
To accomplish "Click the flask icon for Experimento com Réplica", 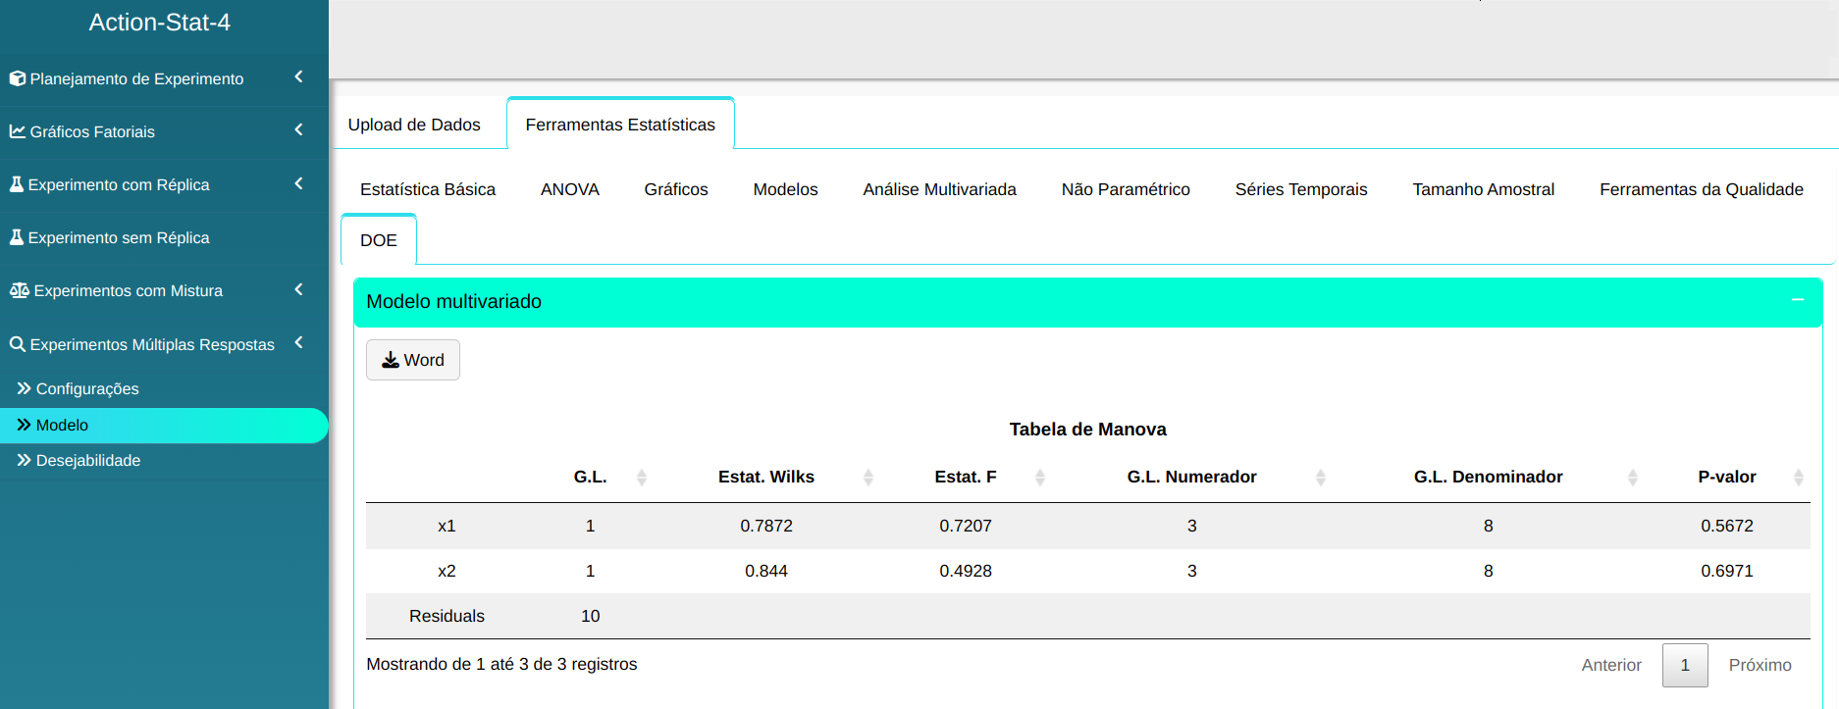I will click(17, 184).
